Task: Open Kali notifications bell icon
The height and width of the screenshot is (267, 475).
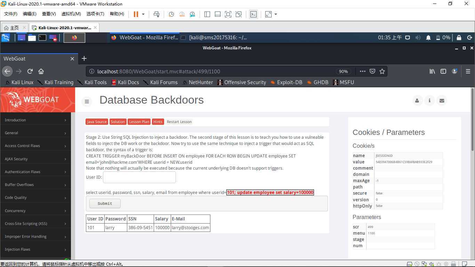Action: 428,38
